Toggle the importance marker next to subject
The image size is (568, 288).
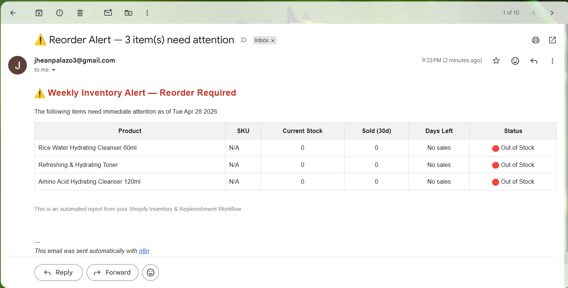(244, 40)
